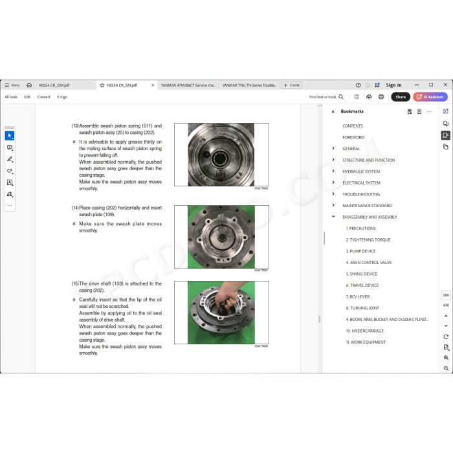Open the apps grid icon

(377, 85)
